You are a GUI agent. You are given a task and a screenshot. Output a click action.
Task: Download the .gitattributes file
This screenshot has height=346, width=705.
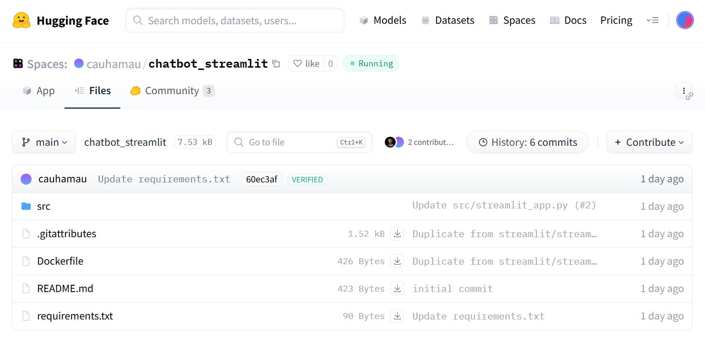tap(397, 234)
